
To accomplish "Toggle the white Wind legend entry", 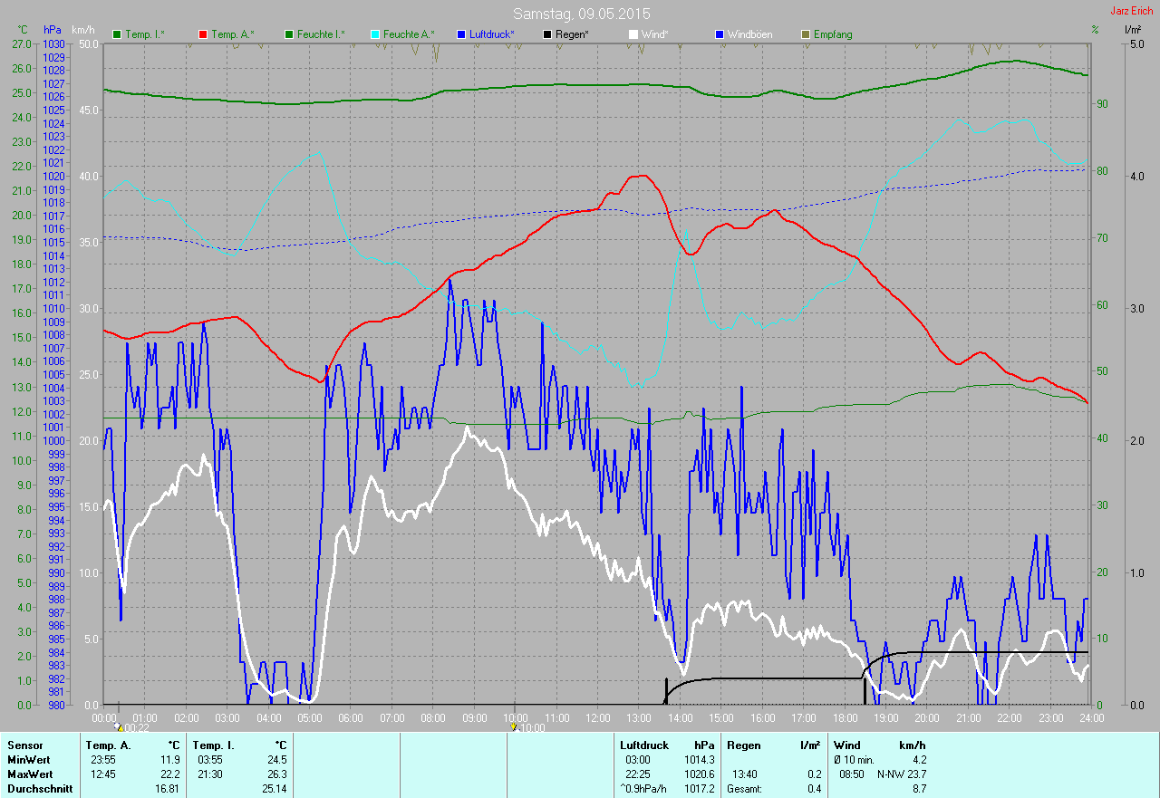I will pyautogui.click(x=648, y=34).
